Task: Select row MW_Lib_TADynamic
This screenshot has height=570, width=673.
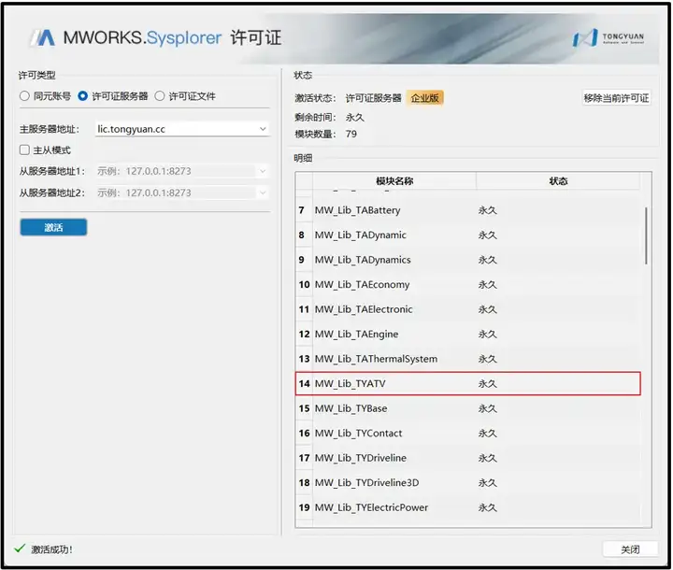Action: 468,235
